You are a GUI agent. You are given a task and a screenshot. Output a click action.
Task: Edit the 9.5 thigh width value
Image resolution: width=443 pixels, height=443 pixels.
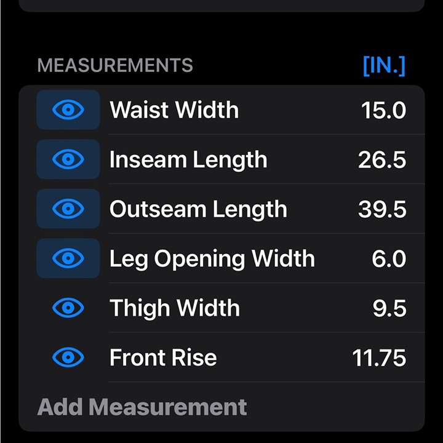pos(389,308)
